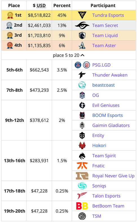Open the Gaimin Gladiators team link
137x222 pixels.
[x=111, y=125]
